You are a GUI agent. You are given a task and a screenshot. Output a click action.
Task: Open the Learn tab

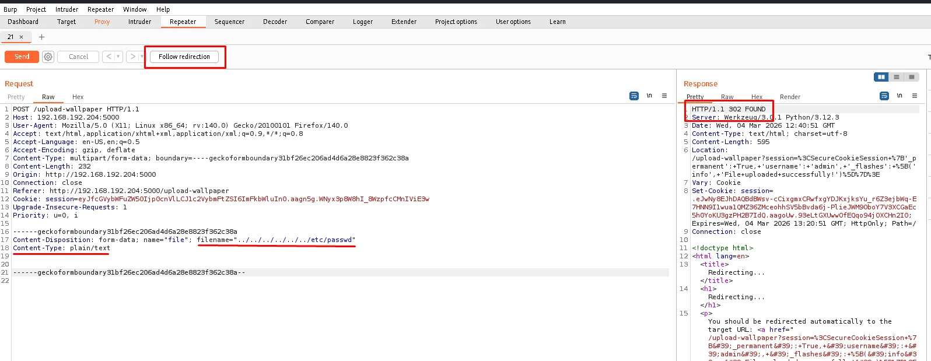click(558, 22)
